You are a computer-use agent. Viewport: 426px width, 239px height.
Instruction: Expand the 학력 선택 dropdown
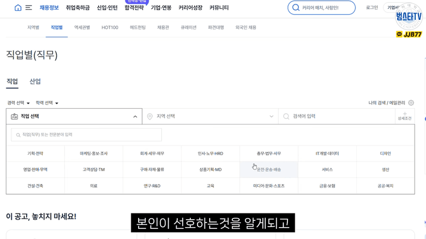[47, 103]
